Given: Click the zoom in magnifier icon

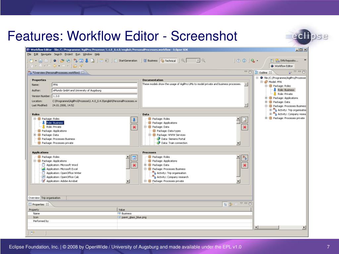Looking at the screenshot, I should coord(183,61).
